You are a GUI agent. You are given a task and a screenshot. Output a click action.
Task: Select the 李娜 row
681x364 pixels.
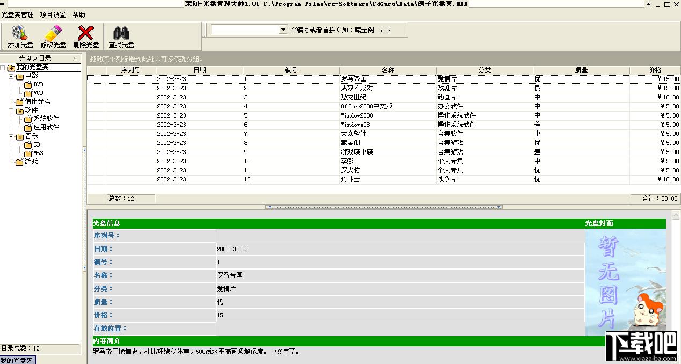pyautogui.click(x=383, y=161)
